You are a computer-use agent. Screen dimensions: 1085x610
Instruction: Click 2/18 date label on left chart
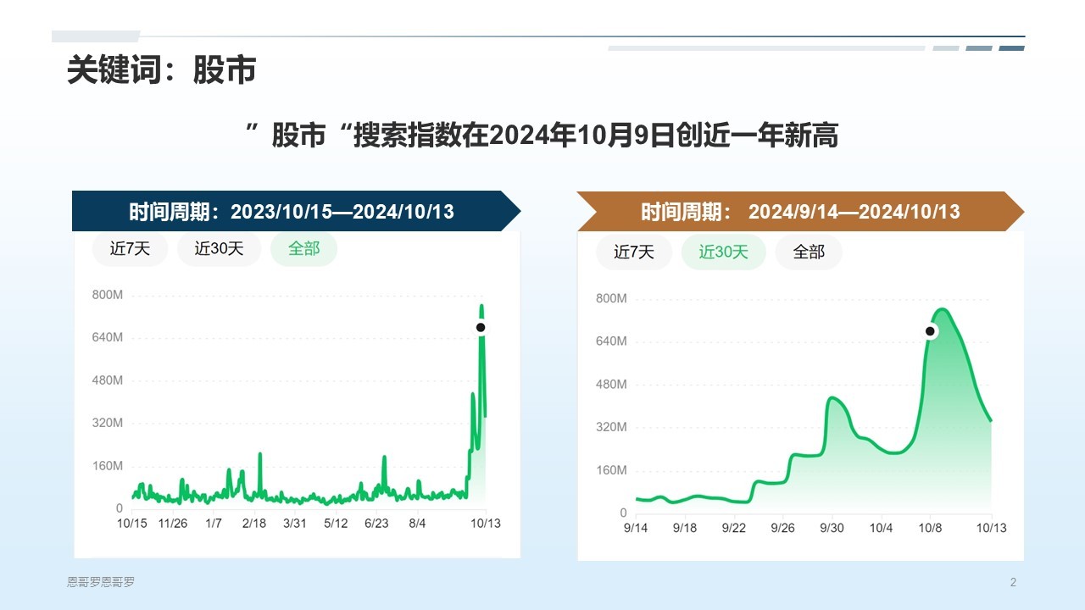[x=254, y=524]
